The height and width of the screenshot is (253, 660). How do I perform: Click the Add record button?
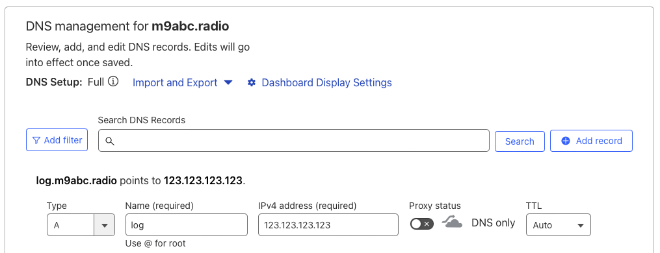coord(591,141)
